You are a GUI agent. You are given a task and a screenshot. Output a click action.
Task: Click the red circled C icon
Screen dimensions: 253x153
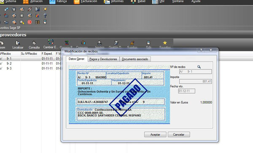click(30, 22)
